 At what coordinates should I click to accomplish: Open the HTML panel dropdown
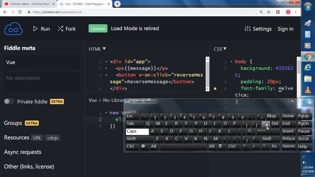97,49
